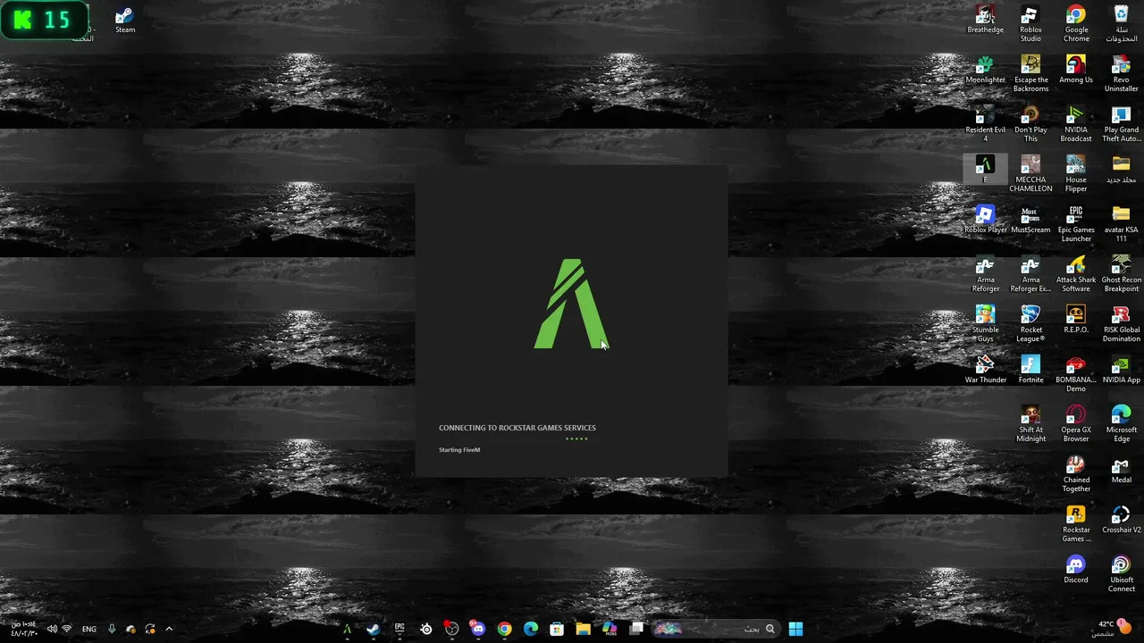Select the Roblox Player desktop icon
The width and height of the screenshot is (1144, 643).
point(985,220)
